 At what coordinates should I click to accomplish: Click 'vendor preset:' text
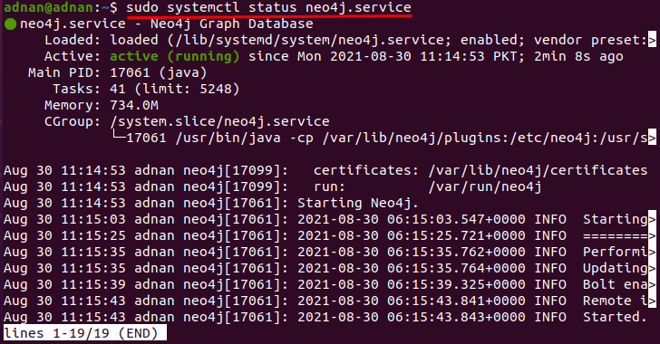coord(590,41)
